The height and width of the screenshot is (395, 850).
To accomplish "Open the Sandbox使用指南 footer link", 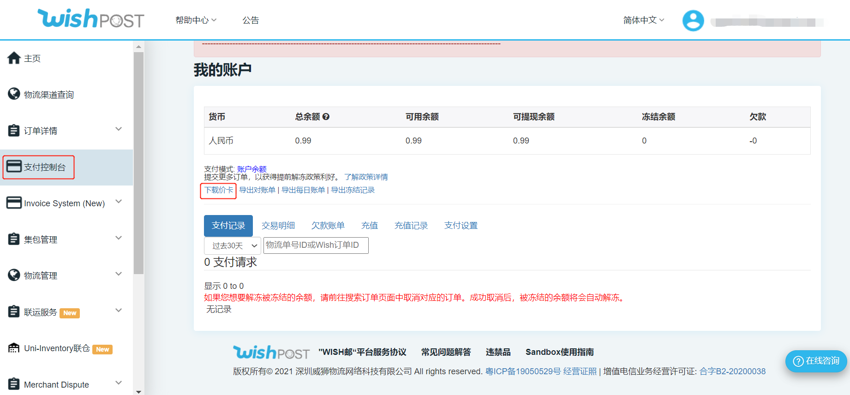I will [560, 352].
